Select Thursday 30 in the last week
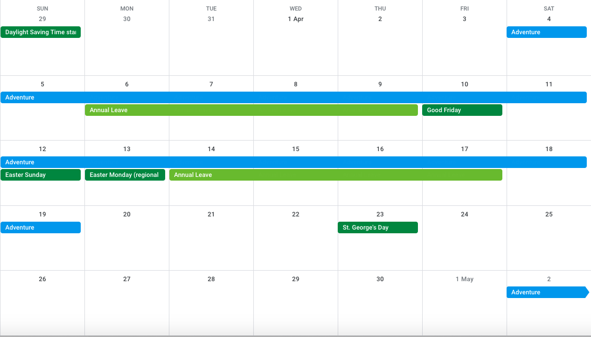This screenshot has height=337, width=591. click(x=380, y=279)
